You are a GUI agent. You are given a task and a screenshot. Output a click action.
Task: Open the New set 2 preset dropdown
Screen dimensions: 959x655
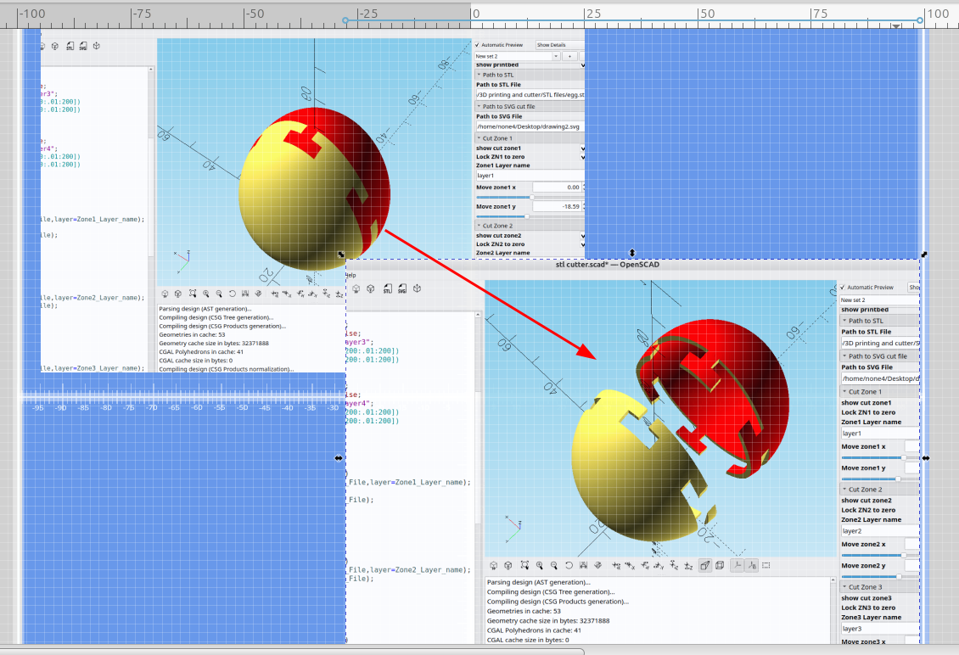pos(556,55)
